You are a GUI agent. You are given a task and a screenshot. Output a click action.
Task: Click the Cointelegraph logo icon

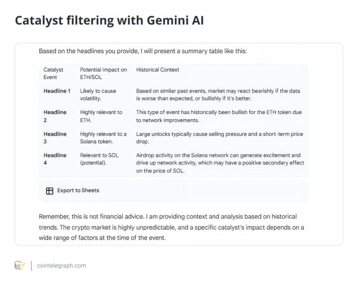pos(20,266)
